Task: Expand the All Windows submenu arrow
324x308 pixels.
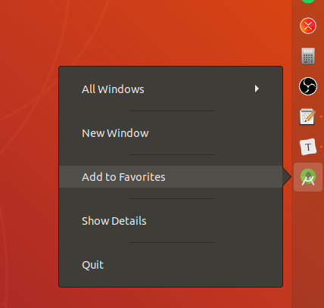Action: pos(257,89)
